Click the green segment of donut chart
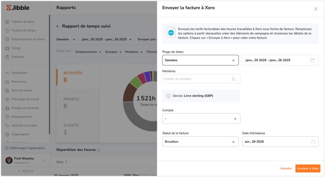This screenshot has width=325, height=177. pos(136,82)
